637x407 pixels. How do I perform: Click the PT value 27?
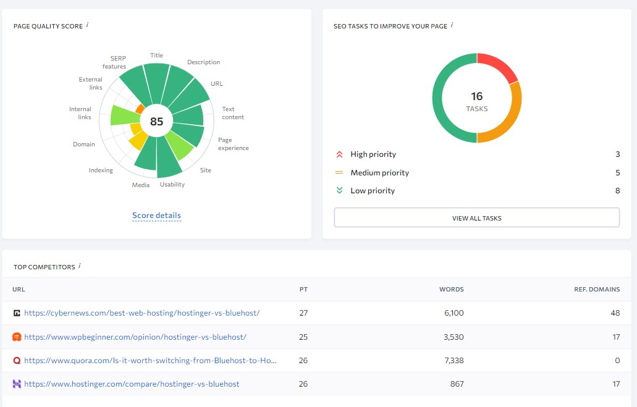[303, 313]
